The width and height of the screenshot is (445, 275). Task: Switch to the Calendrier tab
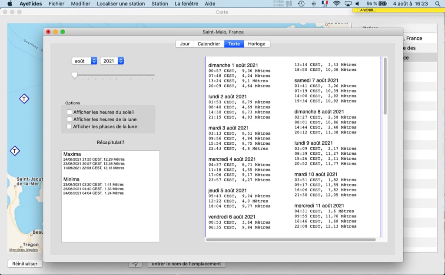(x=209, y=44)
